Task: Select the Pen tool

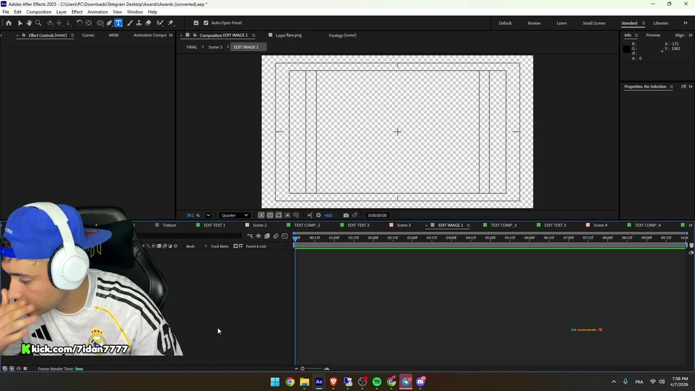Action: (x=109, y=23)
